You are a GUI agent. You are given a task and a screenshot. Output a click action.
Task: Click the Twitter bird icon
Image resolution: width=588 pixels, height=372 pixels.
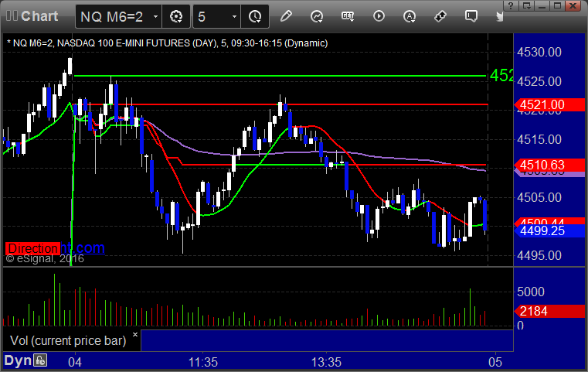tap(499, 16)
